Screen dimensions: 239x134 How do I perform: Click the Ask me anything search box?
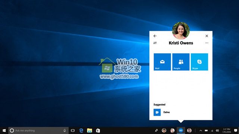38,131
